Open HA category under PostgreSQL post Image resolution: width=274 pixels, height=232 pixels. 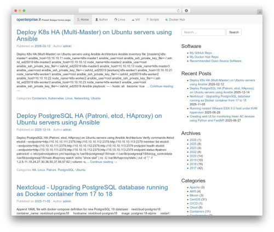tap(34, 170)
